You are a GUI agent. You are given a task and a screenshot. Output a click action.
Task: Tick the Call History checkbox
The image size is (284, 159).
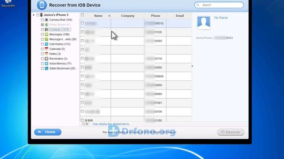42,44
